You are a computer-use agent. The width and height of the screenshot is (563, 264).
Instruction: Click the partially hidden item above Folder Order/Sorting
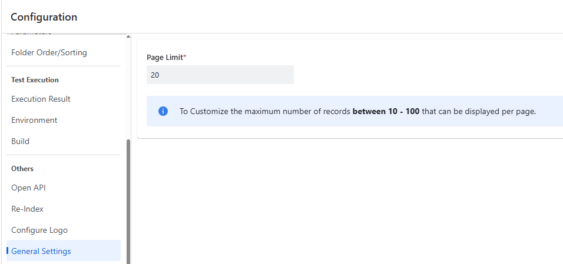(x=31, y=35)
